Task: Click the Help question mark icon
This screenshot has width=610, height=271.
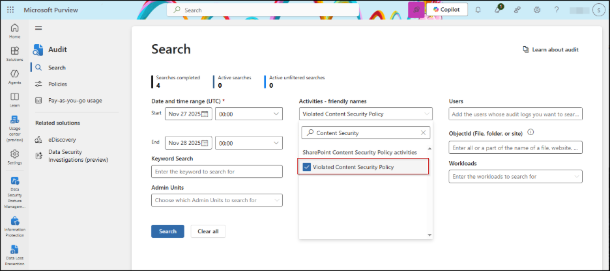Action: [557, 10]
